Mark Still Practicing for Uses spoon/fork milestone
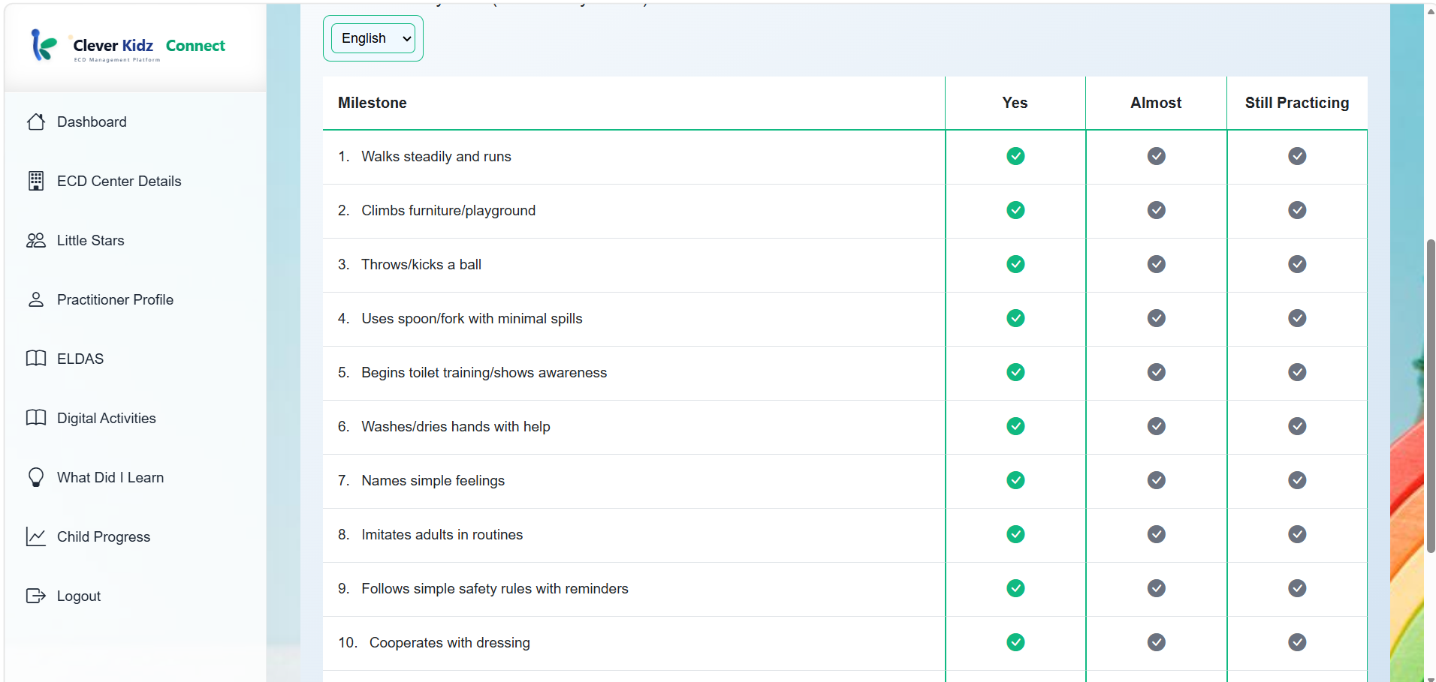Screen dimensions: 1436x682 click(1297, 318)
